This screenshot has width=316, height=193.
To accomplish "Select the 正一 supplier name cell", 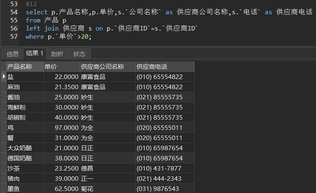I will tap(107, 179).
